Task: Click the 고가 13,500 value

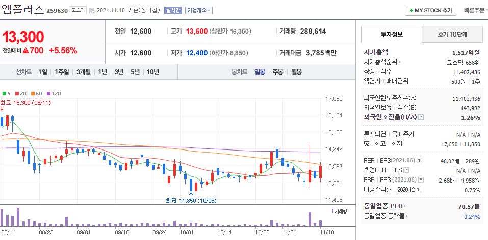Action: pyautogui.click(x=197, y=32)
